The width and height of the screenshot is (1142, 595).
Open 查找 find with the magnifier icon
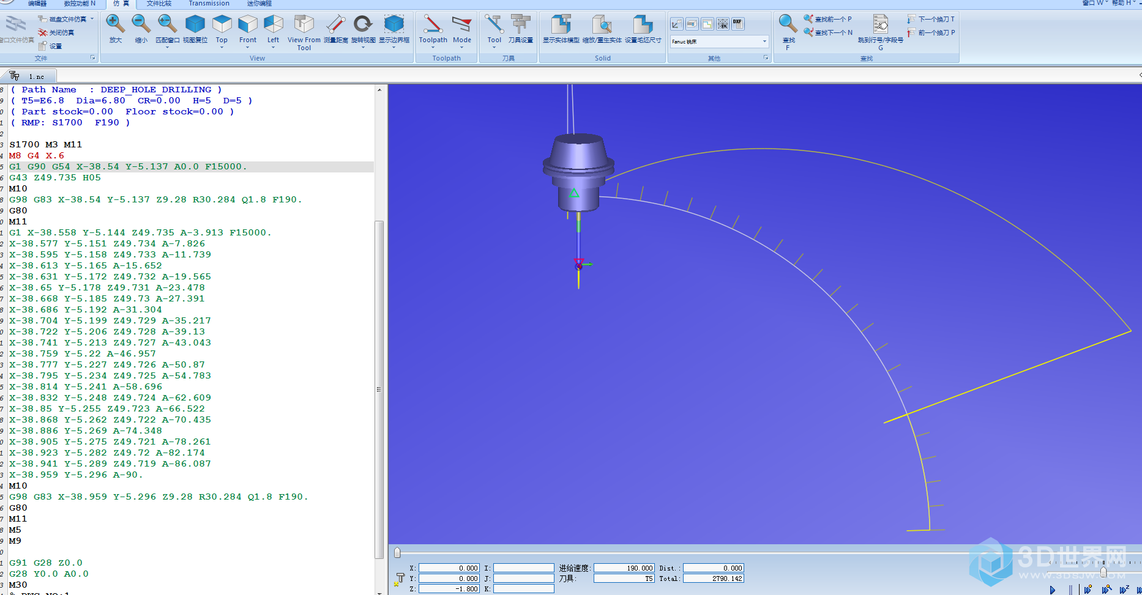tap(788, 24)
